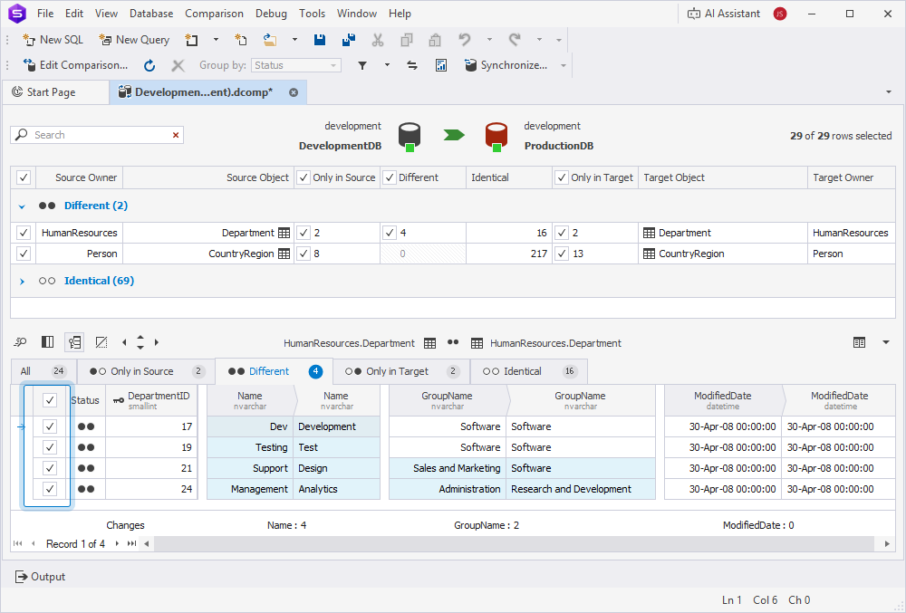The image size is (906, 613).
Task: Uncheck the HumanResources Department row checkbox
Action: 22,233
